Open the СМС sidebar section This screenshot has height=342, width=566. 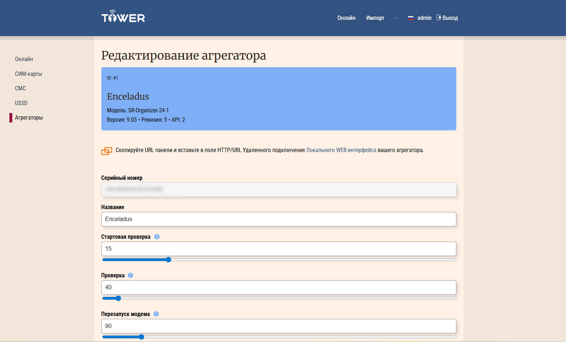click(21, 88)
